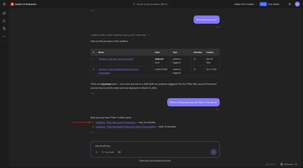Open CitiSignal Fiber Max link in table
The width and height of the screenshot is (303, 168).
tap(116, 59)
